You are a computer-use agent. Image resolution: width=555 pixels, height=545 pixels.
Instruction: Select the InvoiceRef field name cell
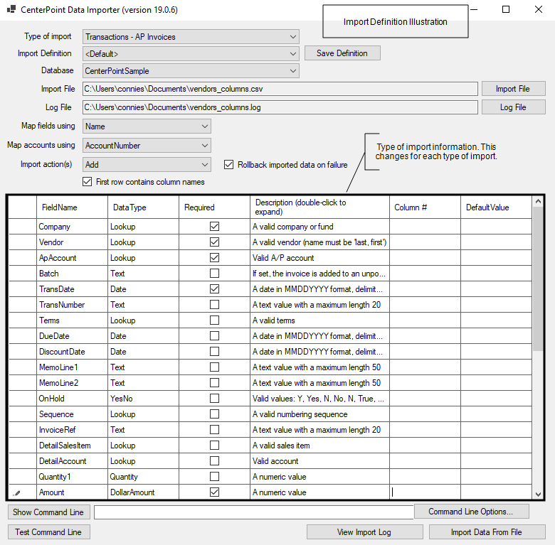(x=72, y=429)
